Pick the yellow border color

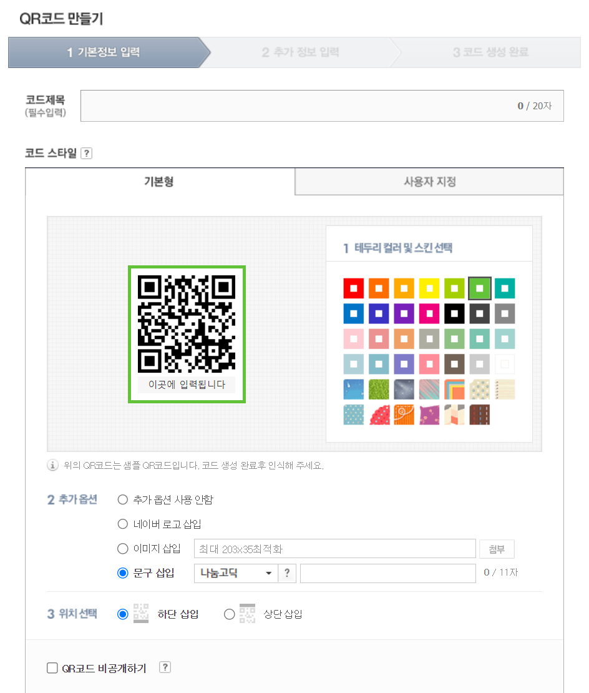[x=429, y=288]
